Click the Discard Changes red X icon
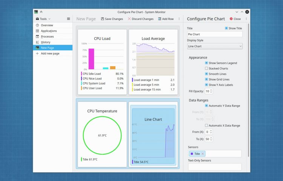 [x=129, y=19]
